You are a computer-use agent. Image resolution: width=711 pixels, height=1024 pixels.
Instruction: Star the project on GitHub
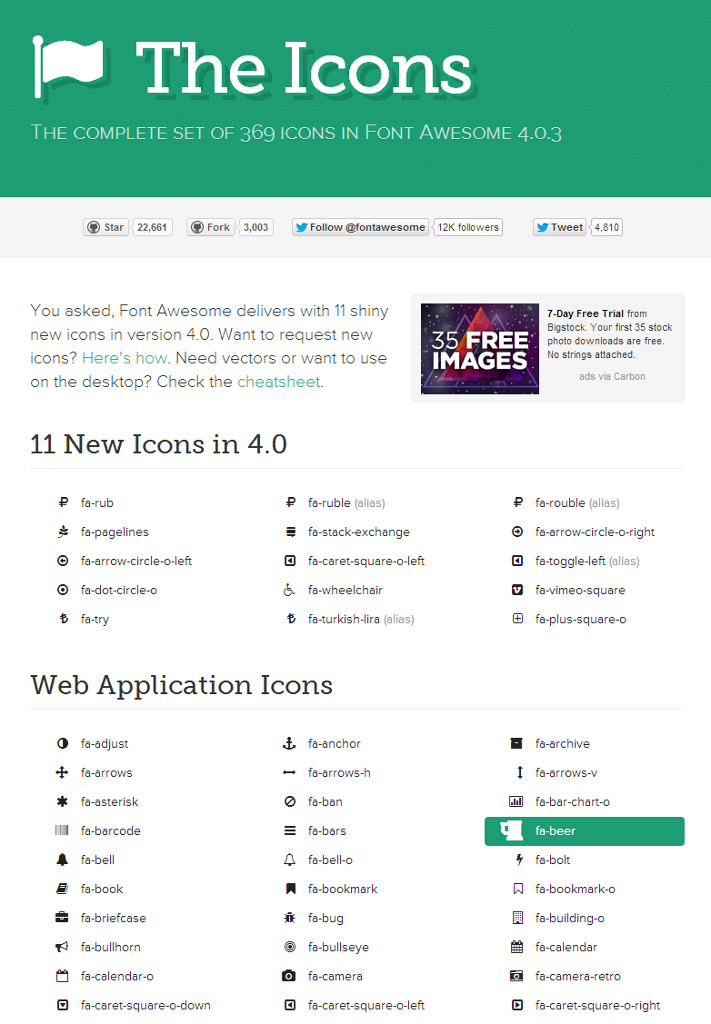[105, 227]
